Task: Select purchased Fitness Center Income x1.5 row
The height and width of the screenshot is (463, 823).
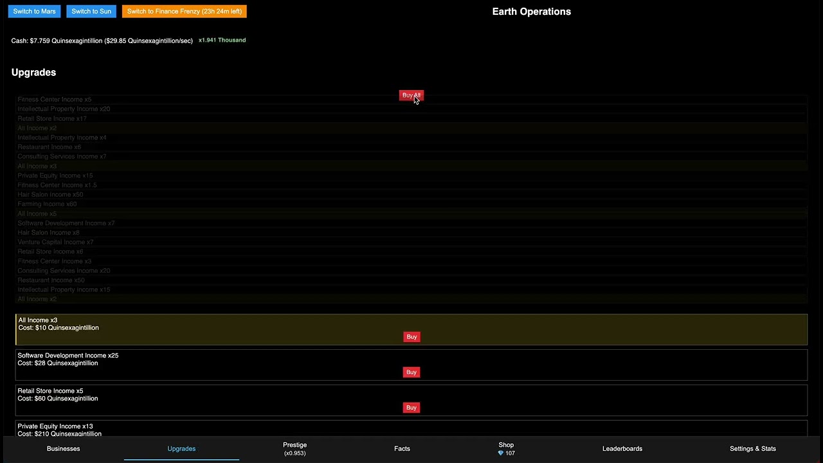Action: point(411,185)
